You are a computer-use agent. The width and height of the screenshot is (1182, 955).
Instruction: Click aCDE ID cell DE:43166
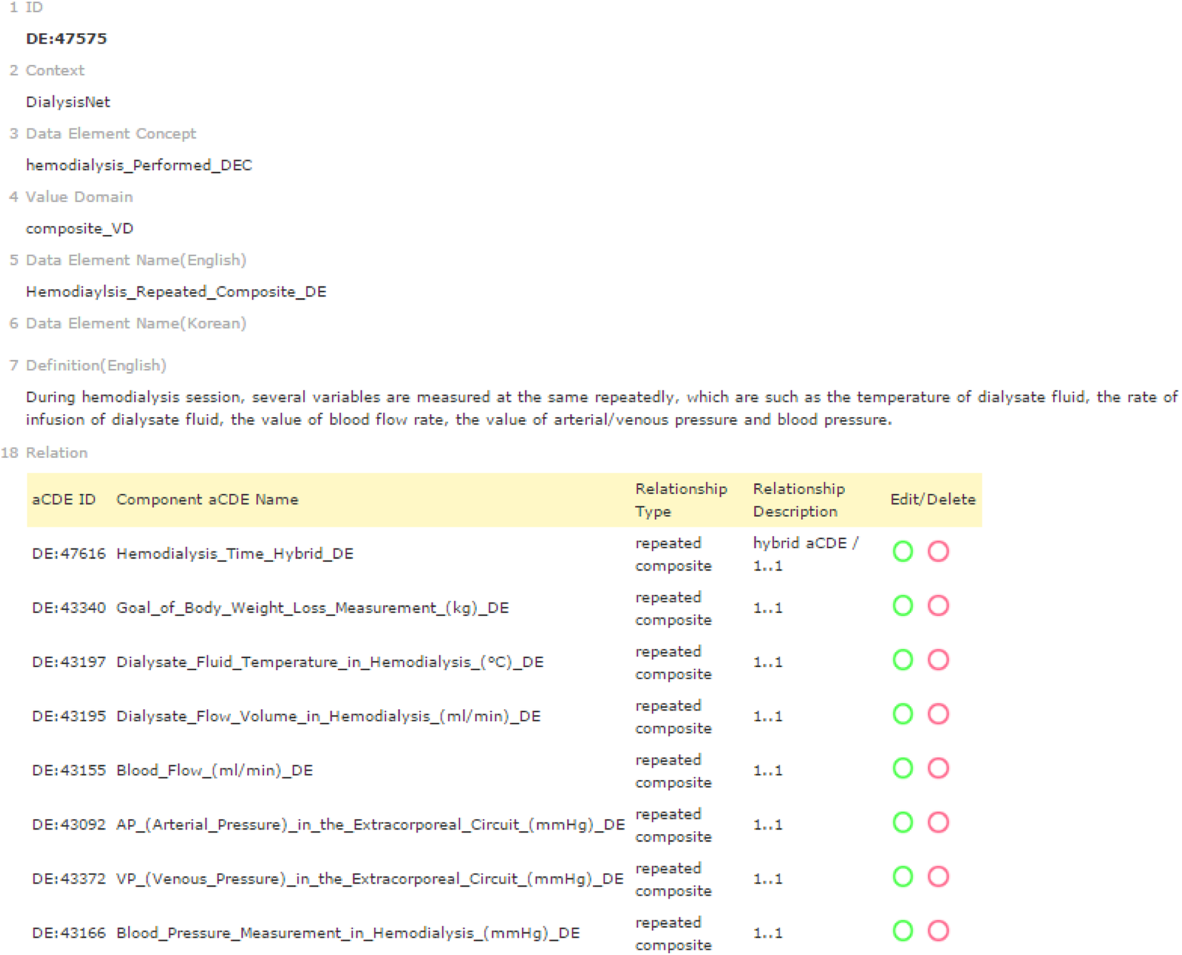[69, 933]
